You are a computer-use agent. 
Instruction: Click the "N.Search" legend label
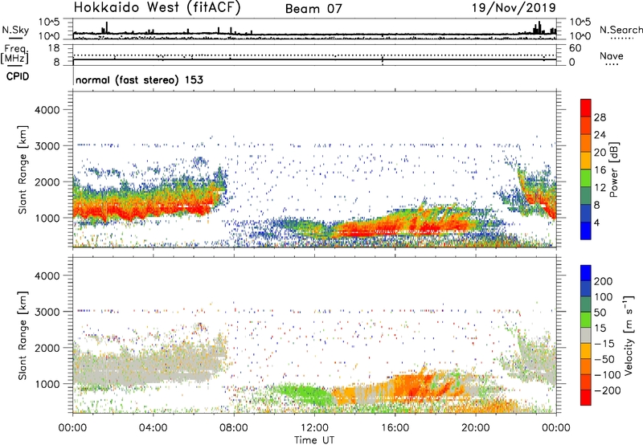pos(620,30)
